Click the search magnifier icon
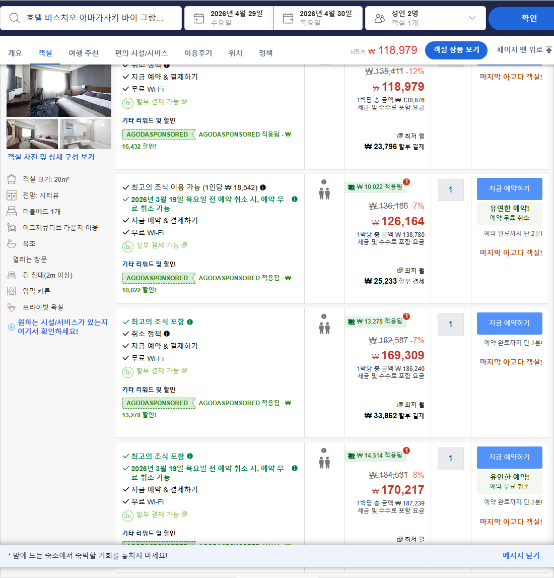Screen dimensions: 554x578 pos(14,18)
